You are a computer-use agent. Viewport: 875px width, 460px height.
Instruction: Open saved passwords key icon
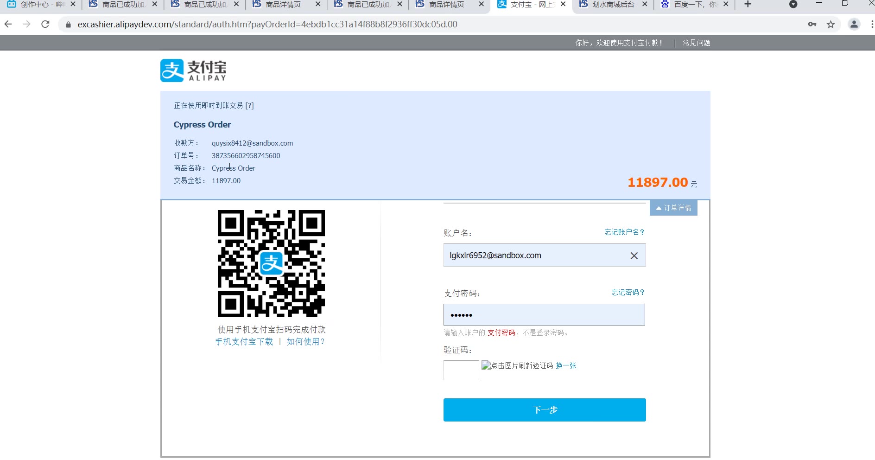tap(812, 24)
